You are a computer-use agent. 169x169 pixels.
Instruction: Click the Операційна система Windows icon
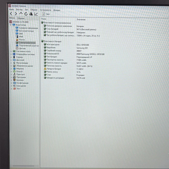click(14, 54)
